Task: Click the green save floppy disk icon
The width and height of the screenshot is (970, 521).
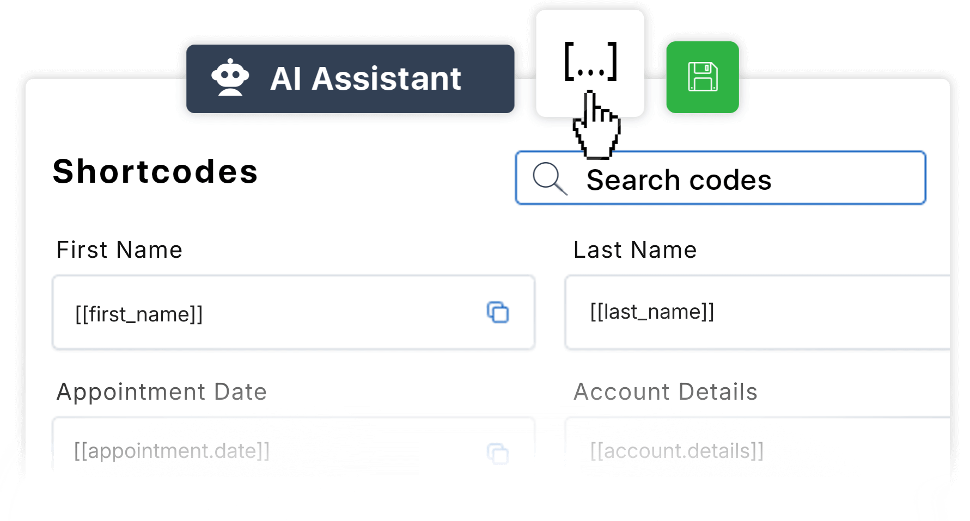Action: click(703, 77)
